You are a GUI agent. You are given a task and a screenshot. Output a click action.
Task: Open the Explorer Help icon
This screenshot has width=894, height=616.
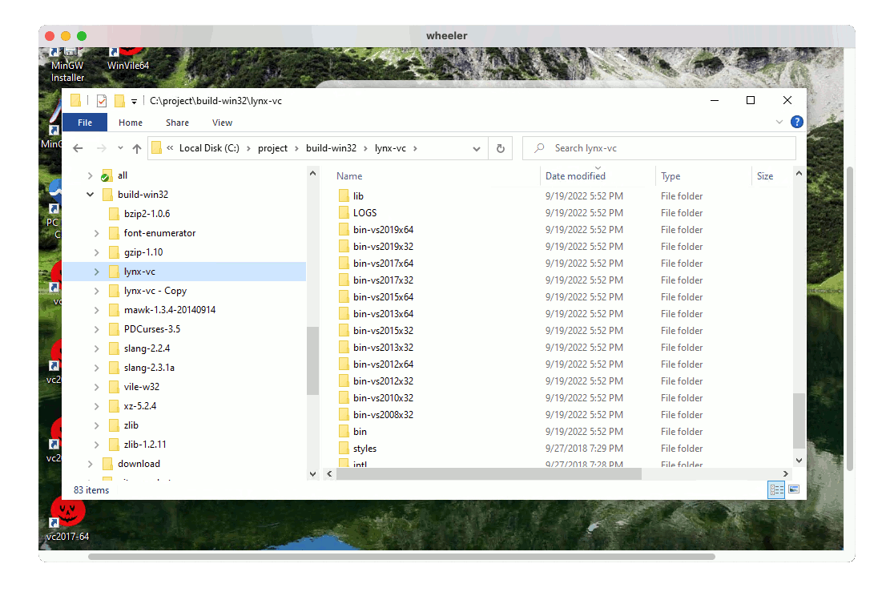[x=796, y=123]
